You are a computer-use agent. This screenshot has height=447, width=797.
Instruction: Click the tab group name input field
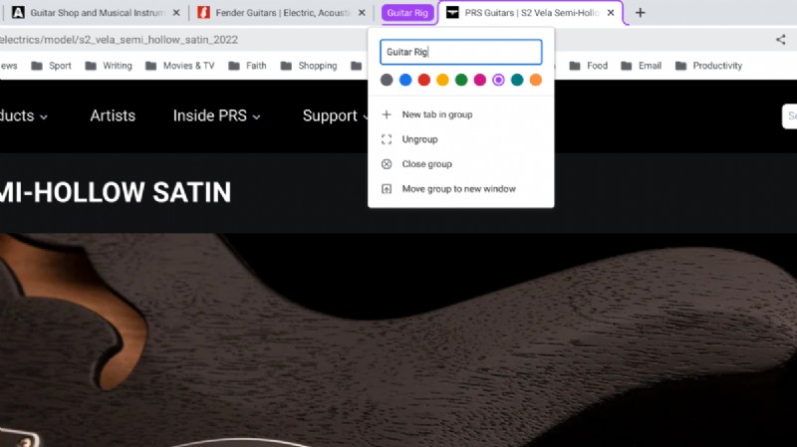[461, 52]
